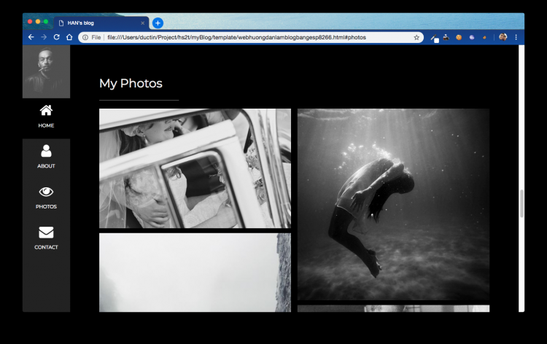View site information icon in address bar
This screenshot has height=344, width=547.
pyautogui.click(x=85, y=37)
